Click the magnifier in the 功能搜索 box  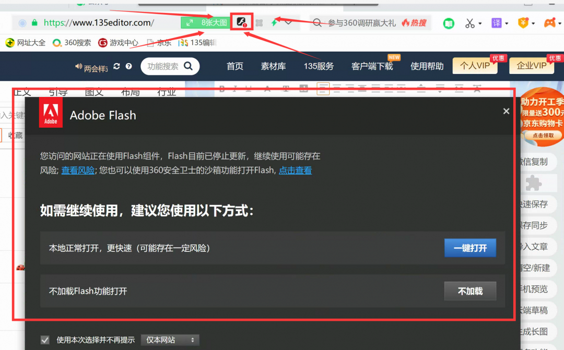[188, 66]
